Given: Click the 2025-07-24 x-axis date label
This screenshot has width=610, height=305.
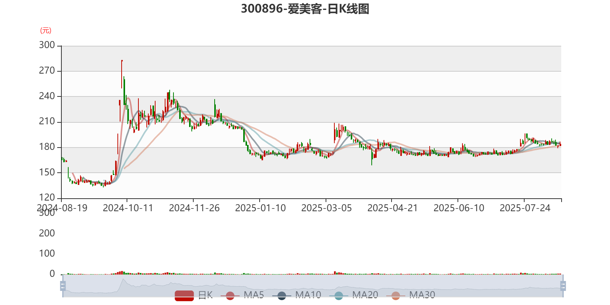Looking at the screenshot, I should (x=525, y=208).
